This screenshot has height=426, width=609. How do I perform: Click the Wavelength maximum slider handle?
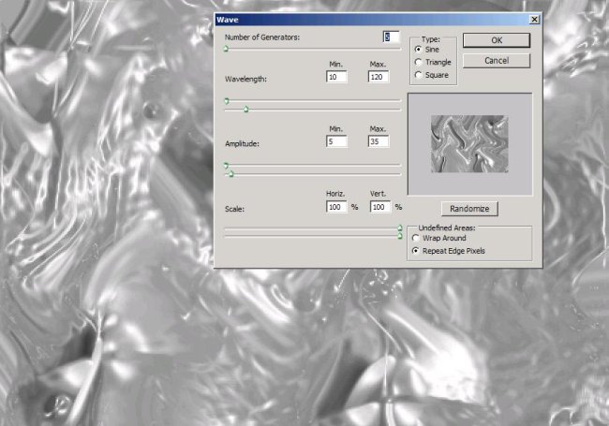[x=245, y=110]
